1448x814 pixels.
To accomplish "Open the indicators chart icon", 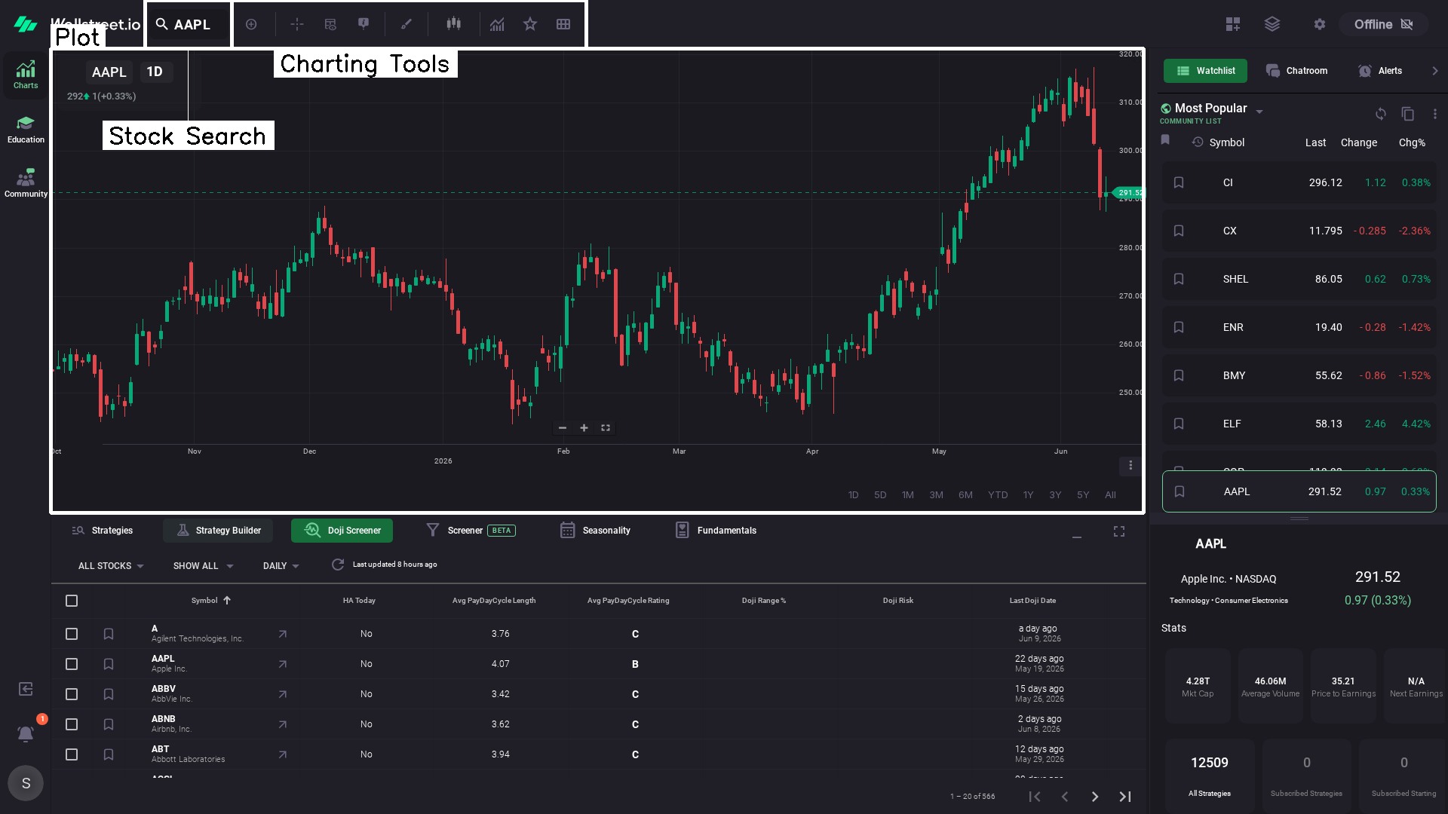I will coord(497,24).
